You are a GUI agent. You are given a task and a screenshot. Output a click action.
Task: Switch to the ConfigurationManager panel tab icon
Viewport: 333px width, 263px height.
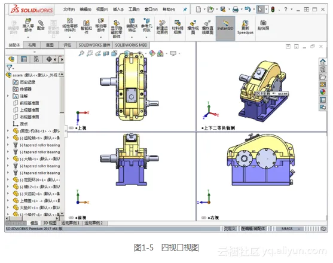(36, 59)
